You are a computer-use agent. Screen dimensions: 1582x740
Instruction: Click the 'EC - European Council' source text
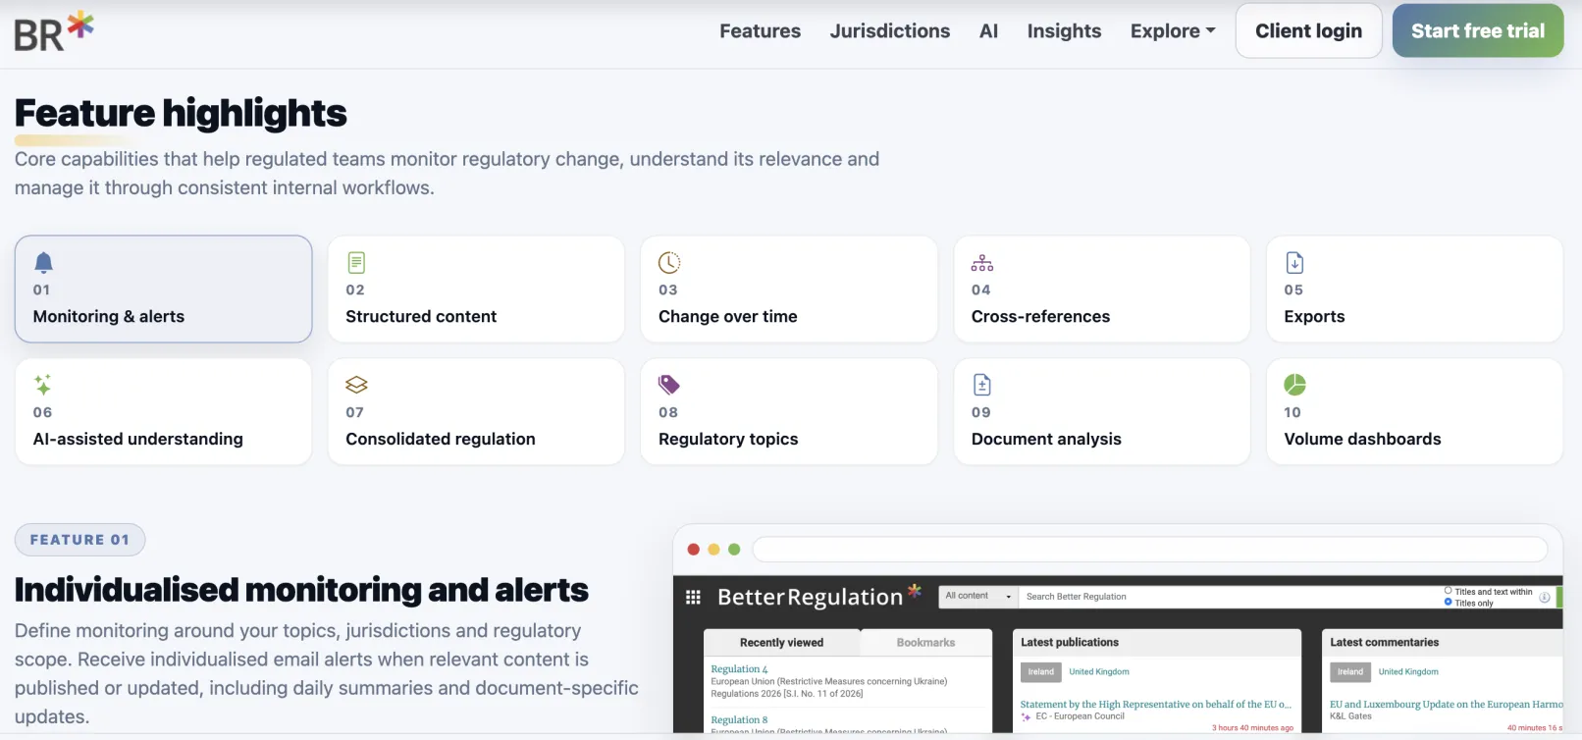coord(1080,716)
